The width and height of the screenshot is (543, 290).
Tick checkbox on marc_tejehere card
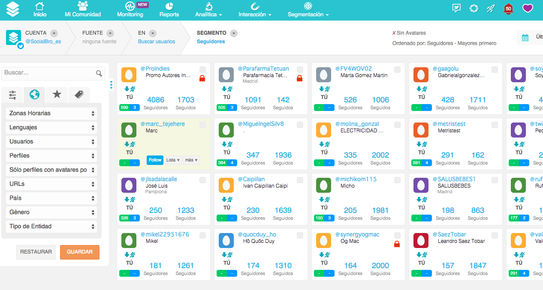202,125
